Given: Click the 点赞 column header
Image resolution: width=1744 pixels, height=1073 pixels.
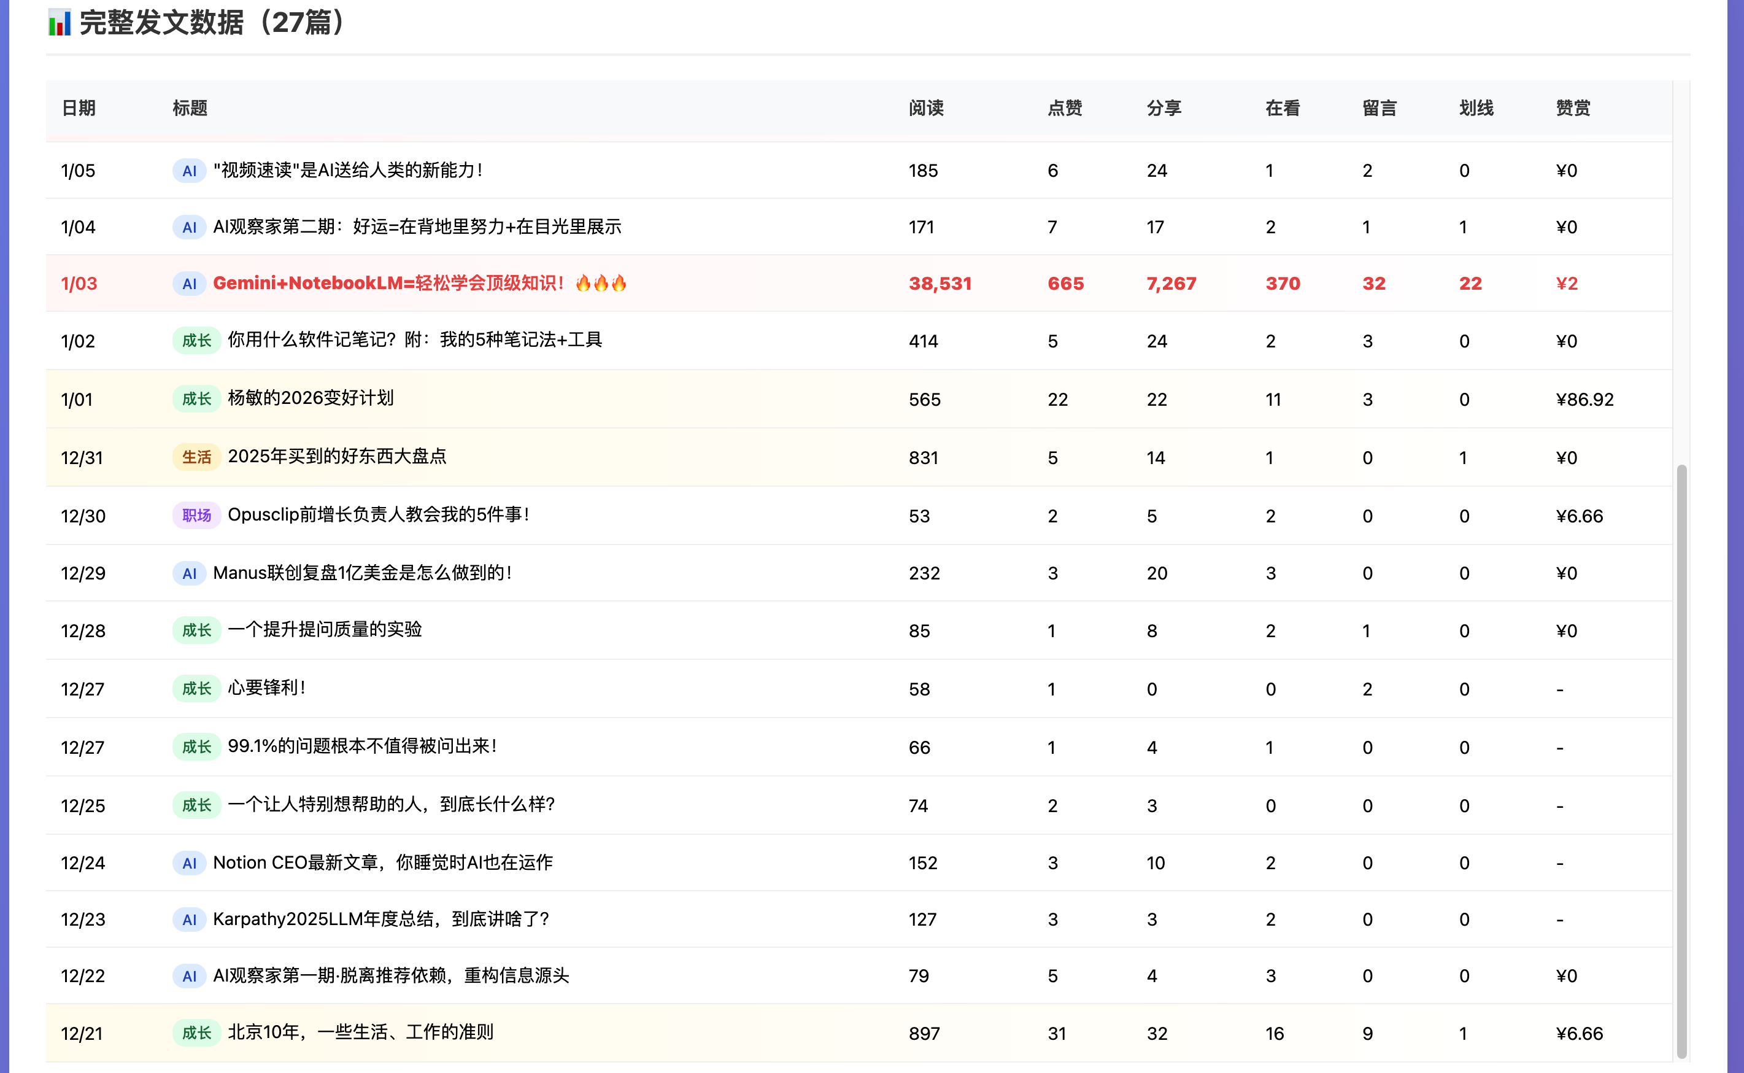Looking at the screenshot, I should pyautogui.click(x=1065, y=108).
